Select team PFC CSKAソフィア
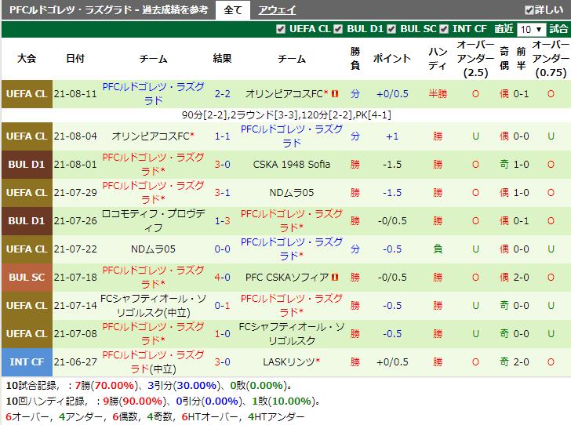This screenshot has height=425, width=571. click(x=287, y=277)
